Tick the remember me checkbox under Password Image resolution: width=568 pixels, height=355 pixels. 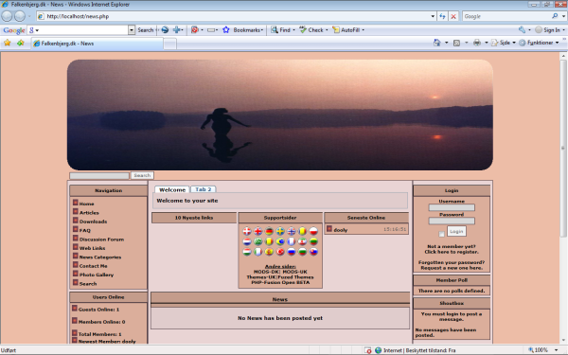(x=441, y=234)
